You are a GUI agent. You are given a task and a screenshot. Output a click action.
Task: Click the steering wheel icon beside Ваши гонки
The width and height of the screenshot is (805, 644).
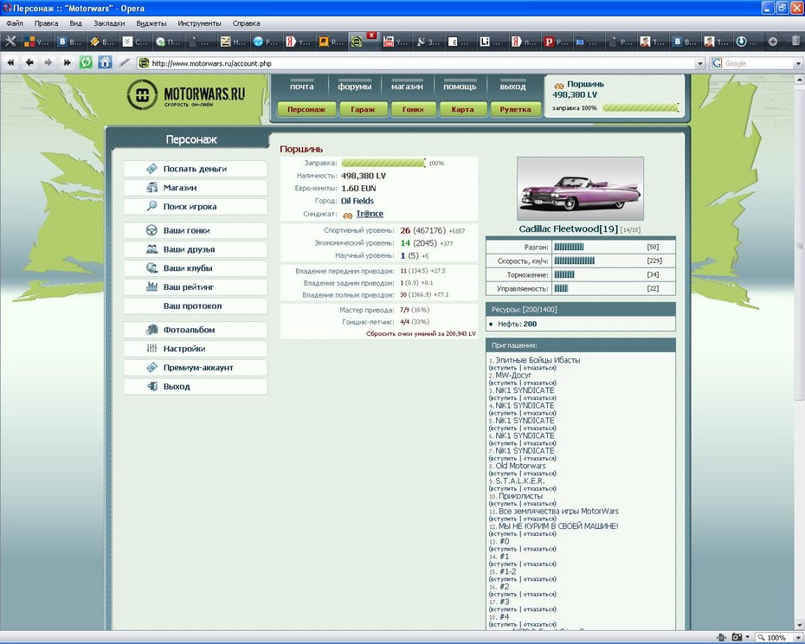click(x=151, y=230)
